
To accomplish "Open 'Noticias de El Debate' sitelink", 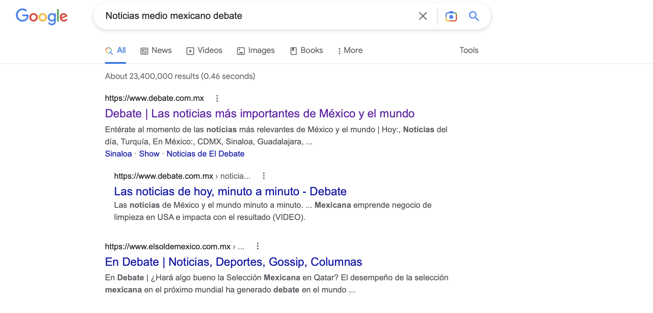I will tap(205, 154).
